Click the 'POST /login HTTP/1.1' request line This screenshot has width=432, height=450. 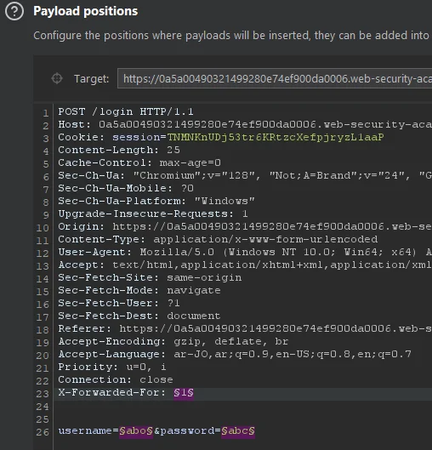point(126,111)
